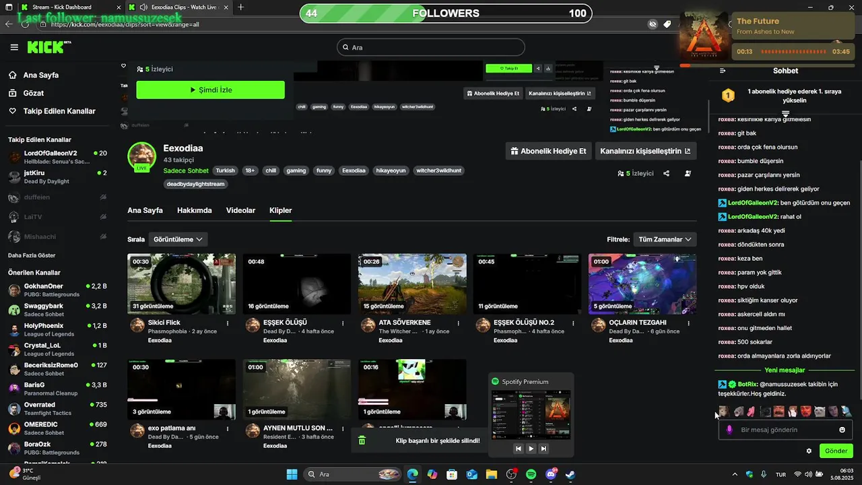Open chat settings gear icon
Image resolution: width=862 pixels, height=485 pixels.
coord(809,451)
